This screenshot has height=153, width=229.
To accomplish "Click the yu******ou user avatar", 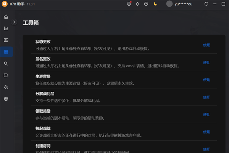I will pos(169,4).
